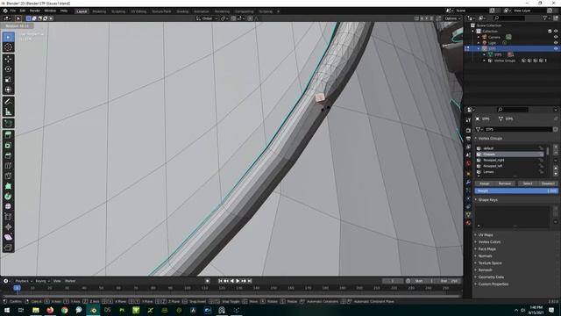Select the Poly Build tool
Image resolution: width=561 pixels, height=316 pixels.
8,186
